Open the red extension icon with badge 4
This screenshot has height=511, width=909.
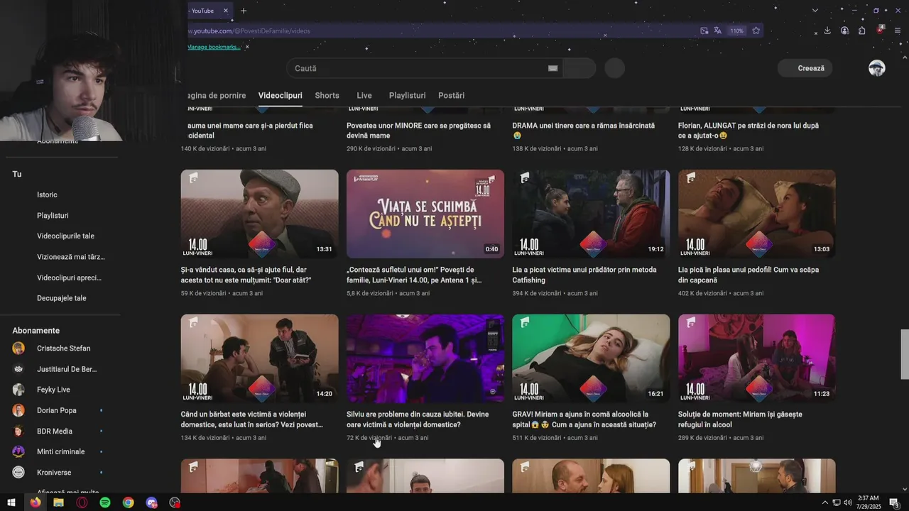(881, 30)
